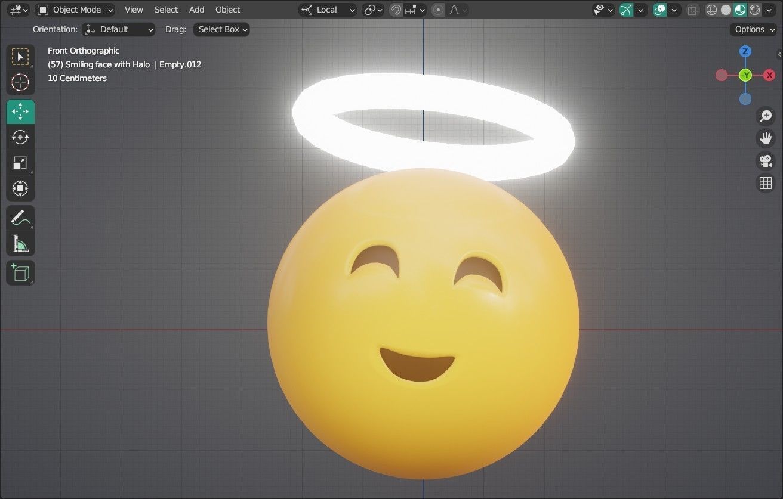Toggle the snapping magnet
Screen dimensions: 783x499
[x=396, y=10]
